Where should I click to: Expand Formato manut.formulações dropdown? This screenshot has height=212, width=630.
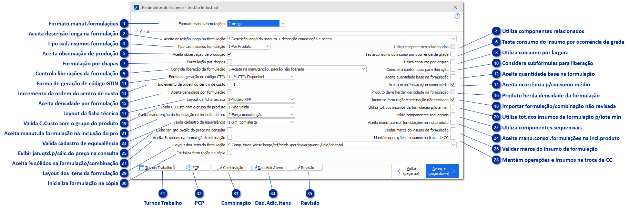283,23
